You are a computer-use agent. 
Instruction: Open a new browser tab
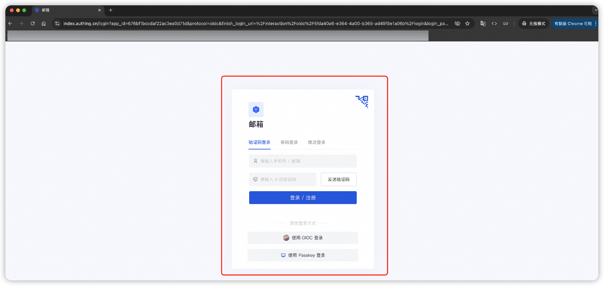coord(111,10)
